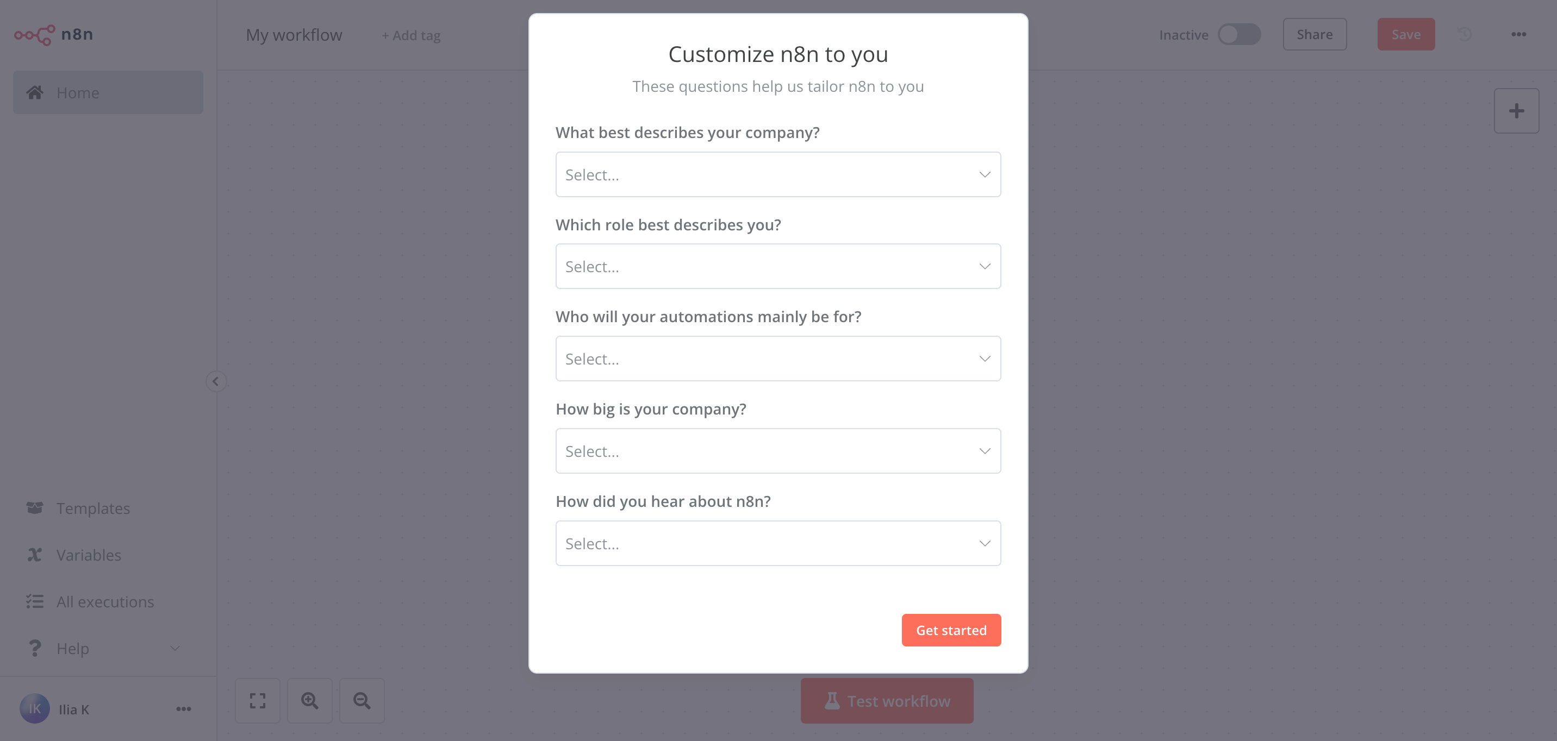Open the Home sidebar item
The width and height of the screenshot is (1557, 741).
[x=108, y=92]
